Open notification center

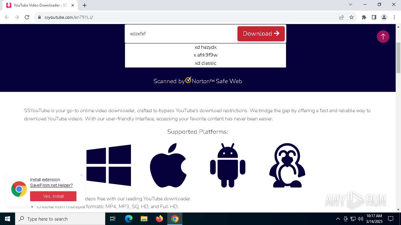click(391, 219)
